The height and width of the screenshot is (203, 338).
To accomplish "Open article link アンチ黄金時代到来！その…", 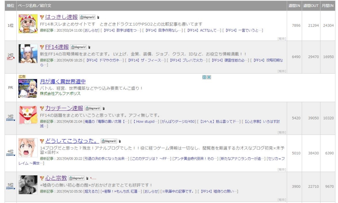I will click(195, 159).
